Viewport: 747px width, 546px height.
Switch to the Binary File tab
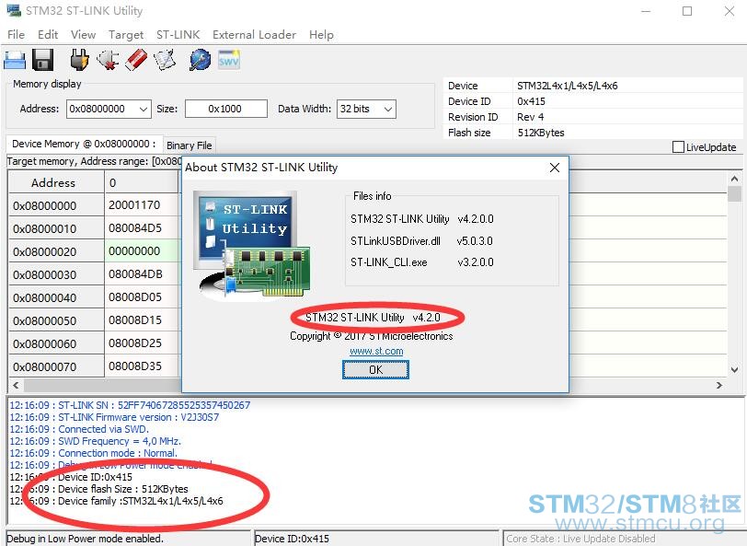(190, 145)
